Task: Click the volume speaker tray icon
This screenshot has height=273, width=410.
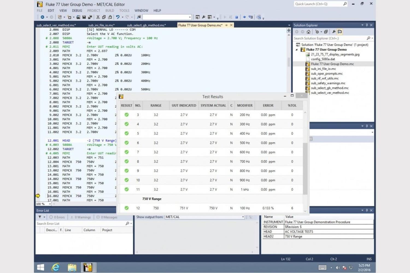Action: click(338, 268)
